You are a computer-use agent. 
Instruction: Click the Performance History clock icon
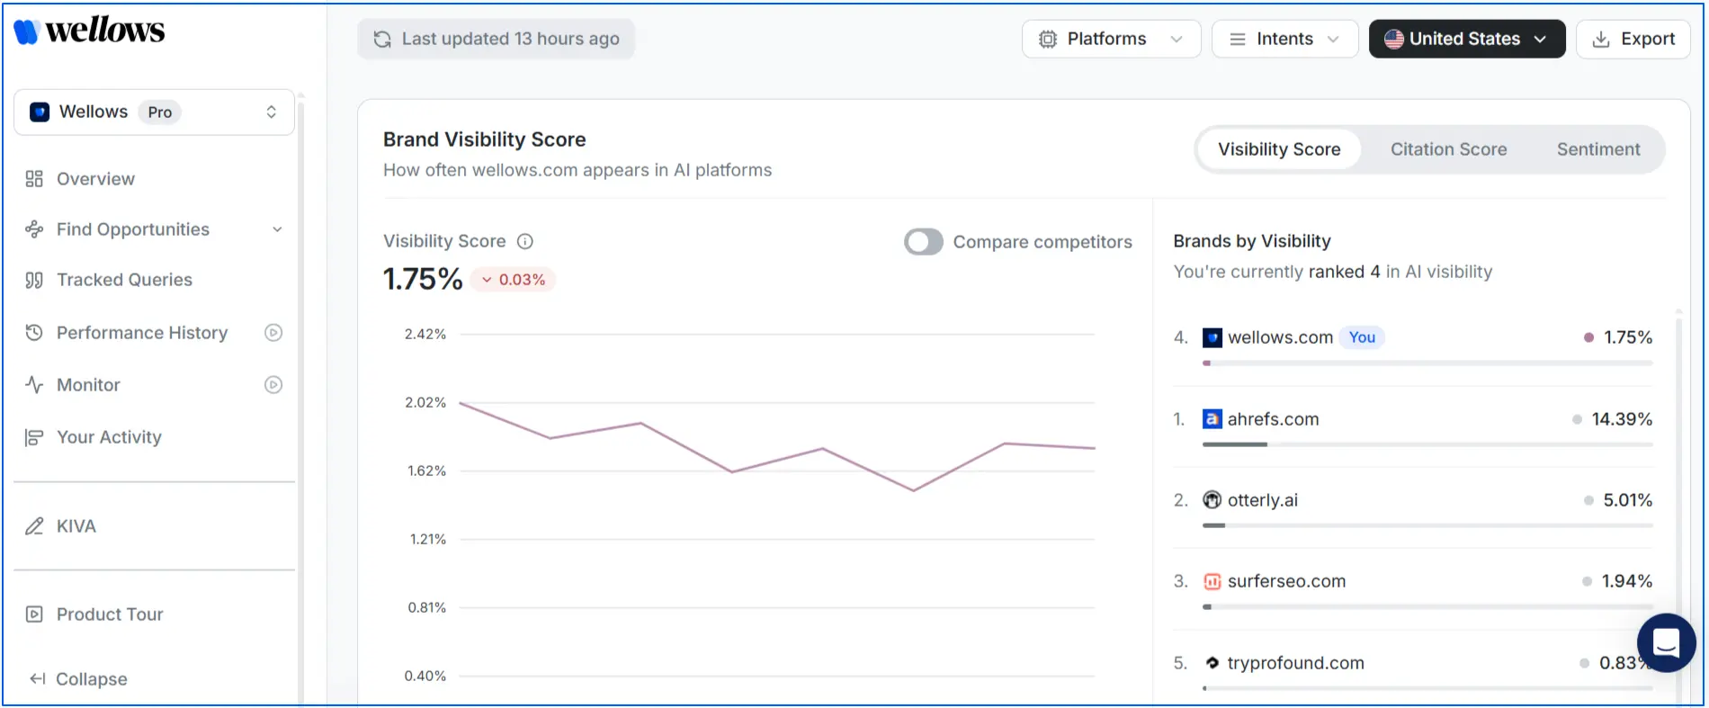34,333
